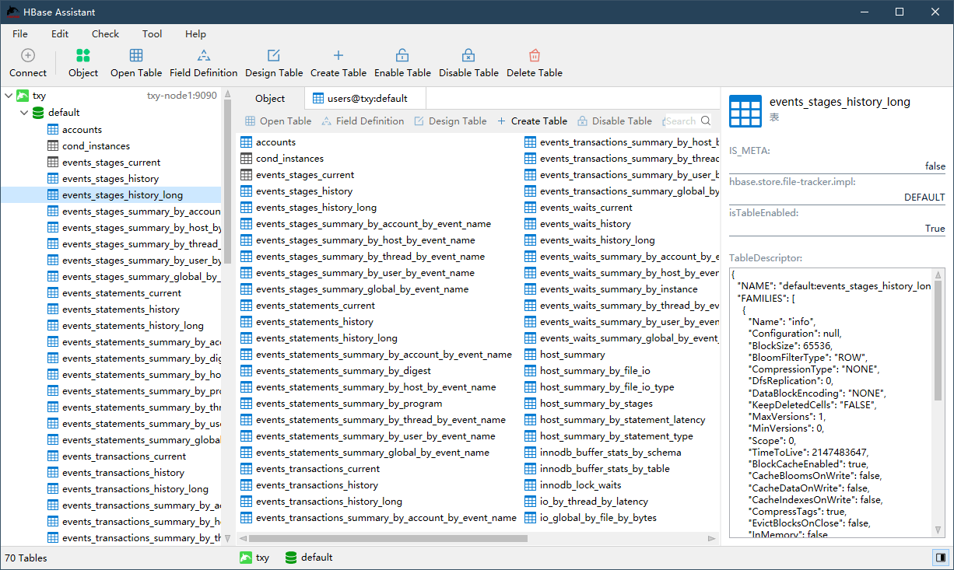Image resolution: width=954 pixels, height=570 pixels.
Task: Open the Check menu
Action: [105, 33]
